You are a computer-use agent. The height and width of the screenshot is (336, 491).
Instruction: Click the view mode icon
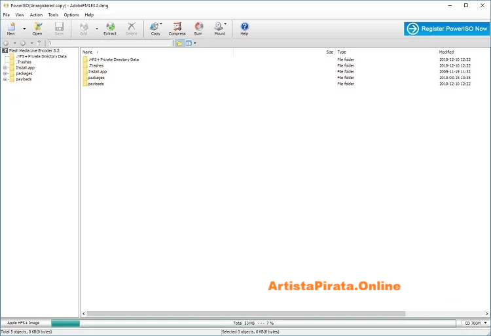189,43
